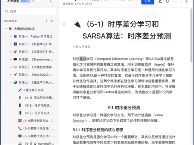Click the printer icon of (4-1) Q-learning
This screenshot has height=145, width=194.
click(x=20, y=144)
